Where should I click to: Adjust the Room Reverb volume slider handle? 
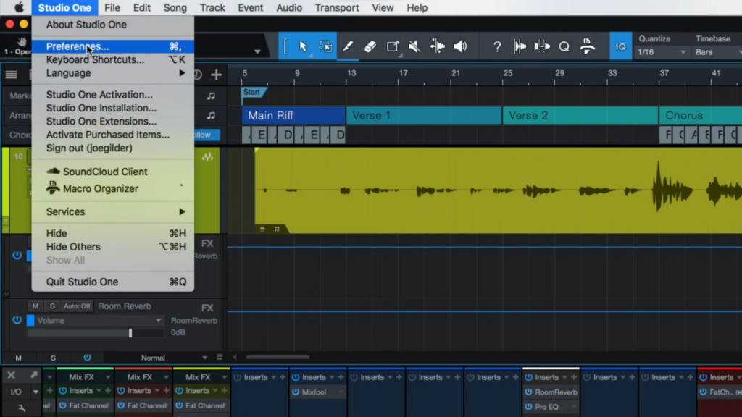[130, 333]
